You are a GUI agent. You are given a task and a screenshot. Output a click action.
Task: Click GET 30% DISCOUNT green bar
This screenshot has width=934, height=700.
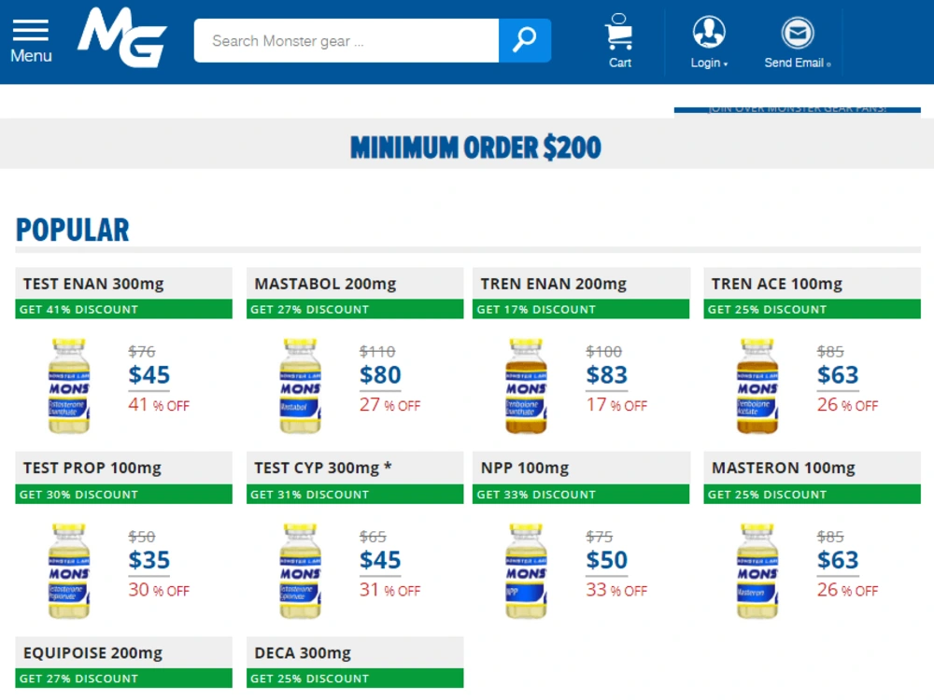[x=124, y=494]
